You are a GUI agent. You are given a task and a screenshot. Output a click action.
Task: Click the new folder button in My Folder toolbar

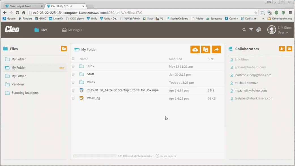(x=206, y=50)
